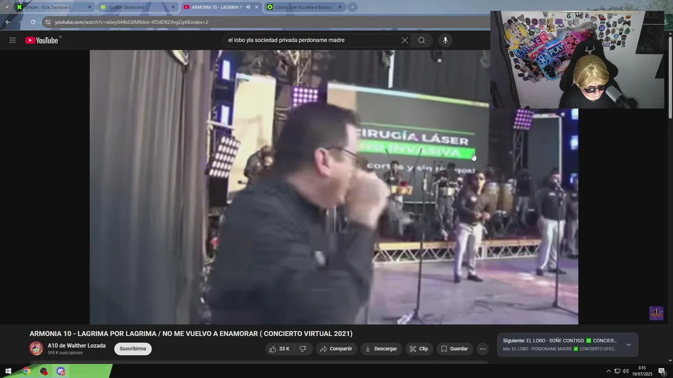
Task: Save the video with Guardar
Action: [454, 349]
